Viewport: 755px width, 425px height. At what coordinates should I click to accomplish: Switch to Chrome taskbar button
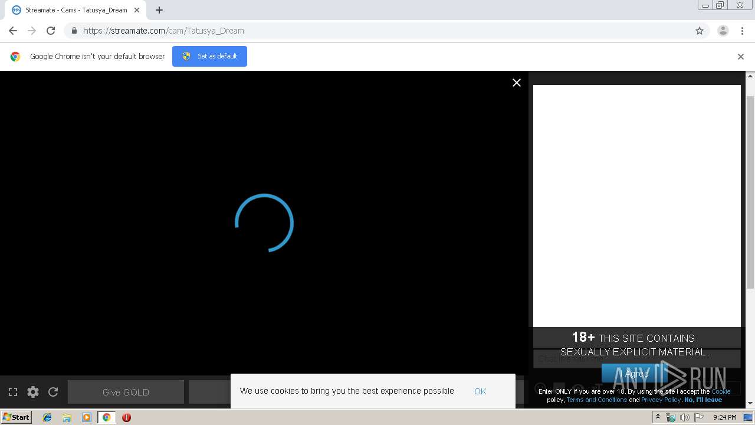[x=106, y=417]
